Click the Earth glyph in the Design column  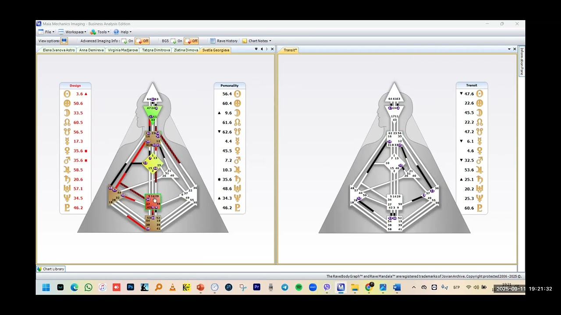[x=67, y=103]
